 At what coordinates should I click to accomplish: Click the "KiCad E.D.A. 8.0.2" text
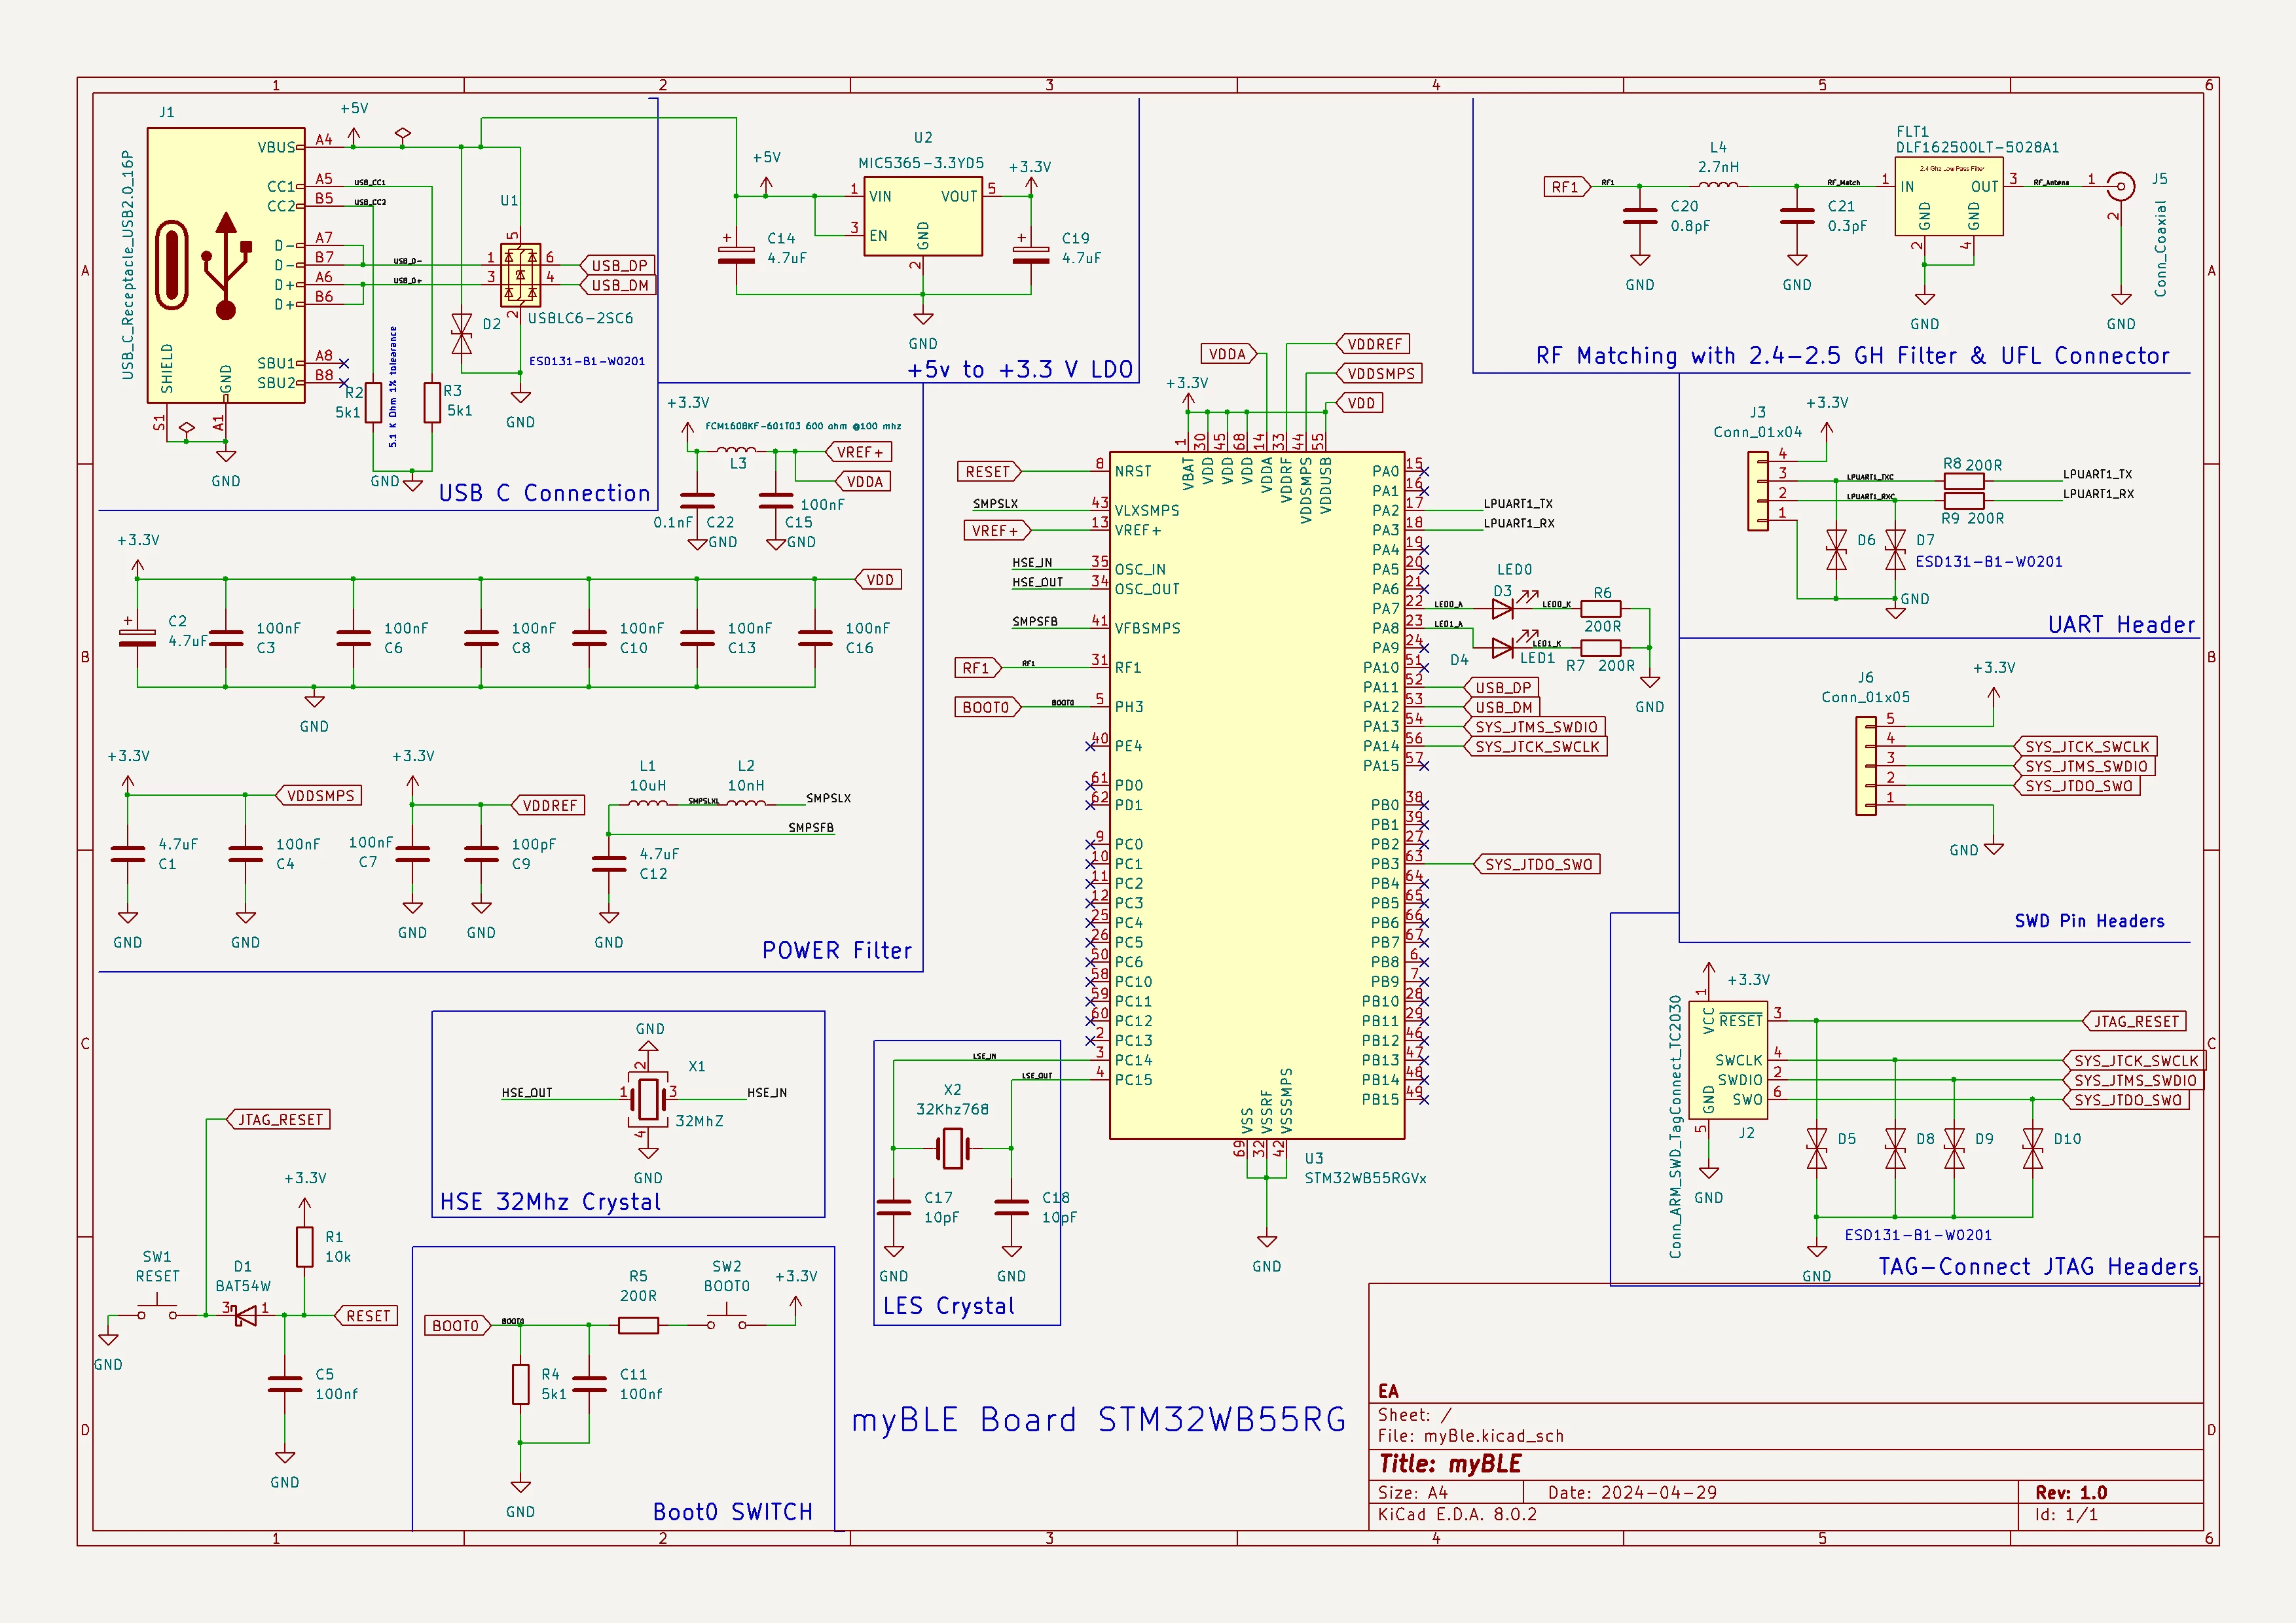pyautogui.click(x=1457, y=1514)
